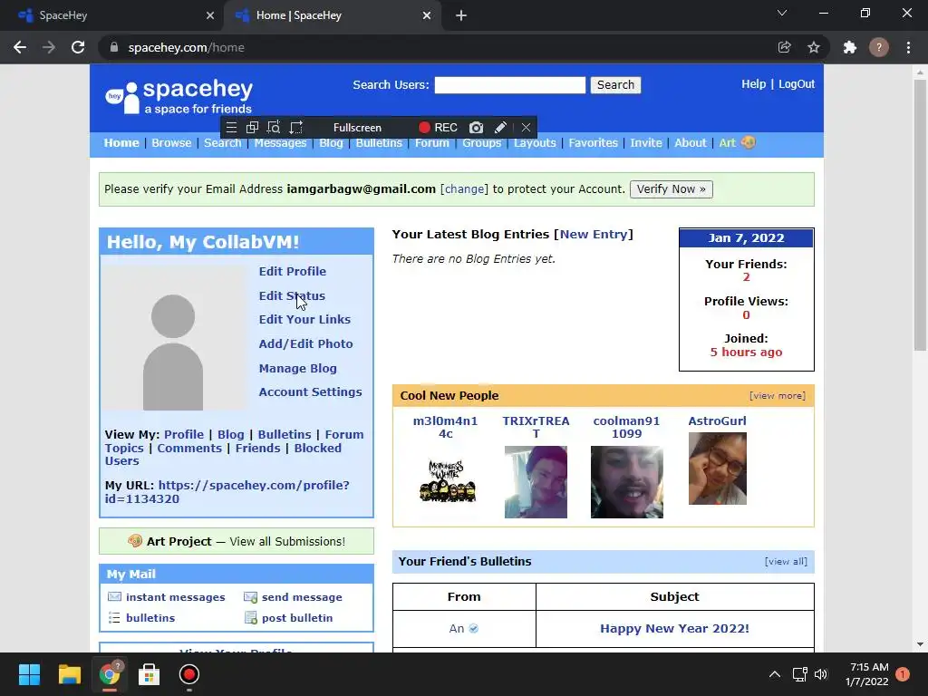
Task: Click the change email link
Action: coord(464,188)
